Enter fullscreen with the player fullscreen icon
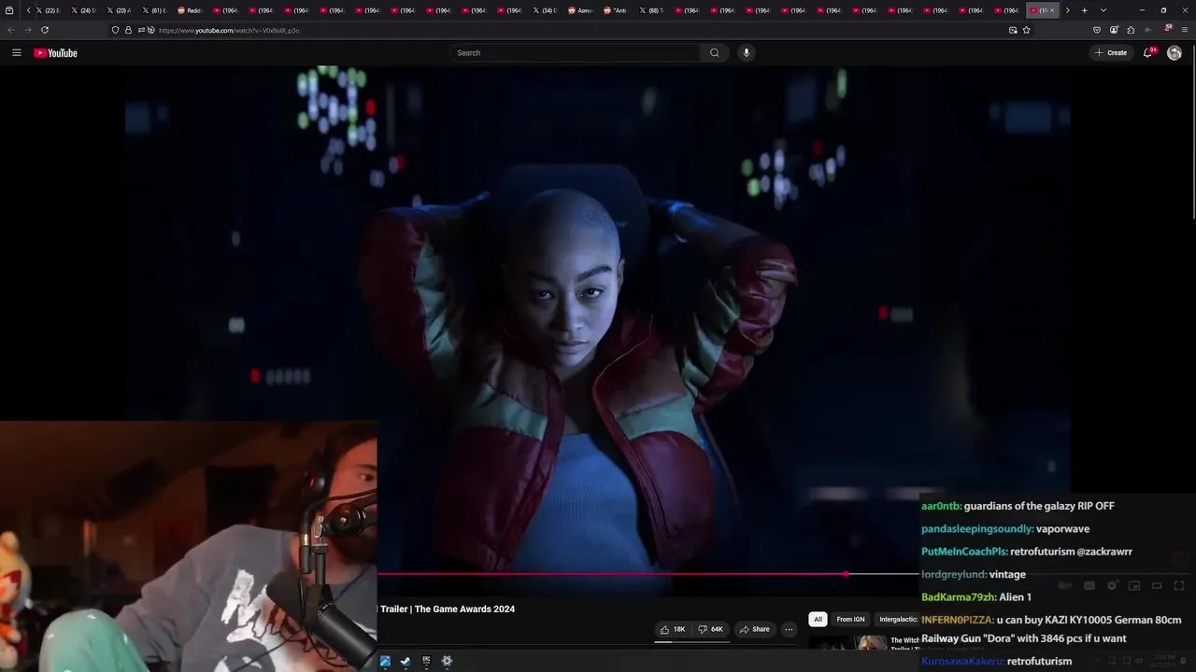 coord(1179,585)
